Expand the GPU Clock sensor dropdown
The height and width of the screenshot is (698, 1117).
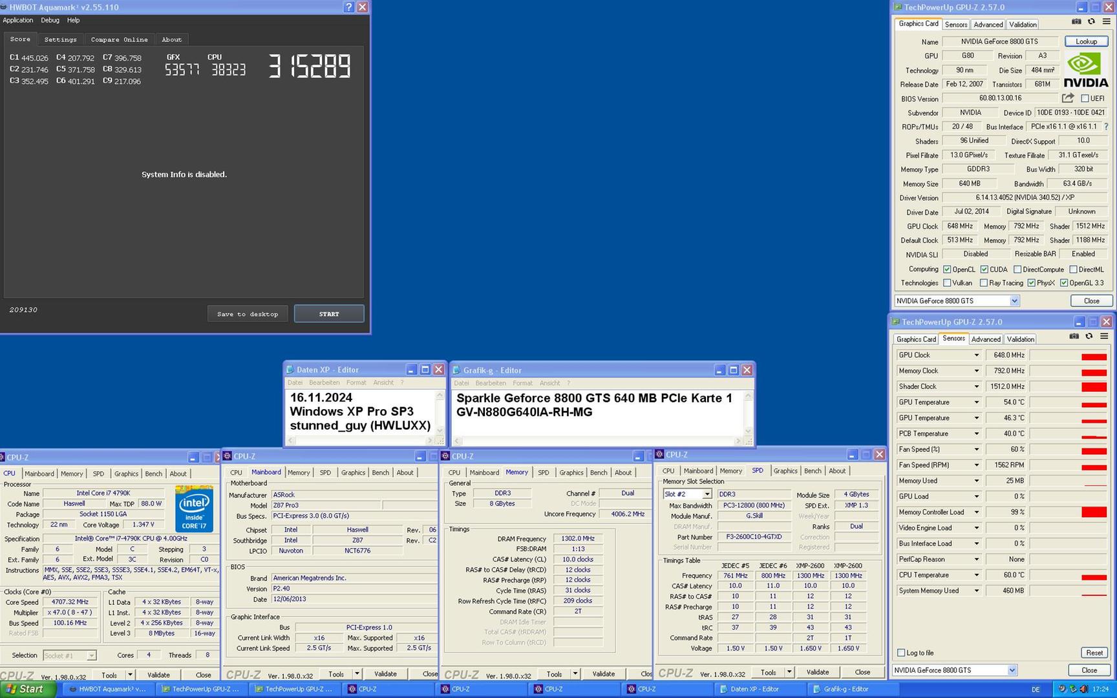click(976, 355)
